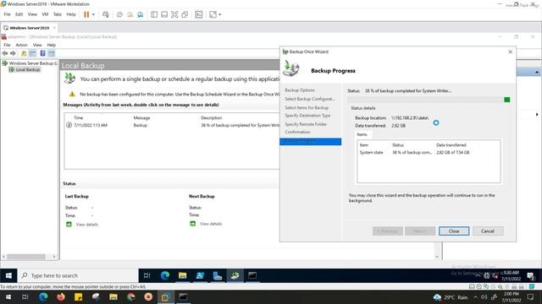This screenshot has height=304, width=542.
Task: Click Windows Server Backup guest taskbar icon
Action: click(x=235, y=276)
